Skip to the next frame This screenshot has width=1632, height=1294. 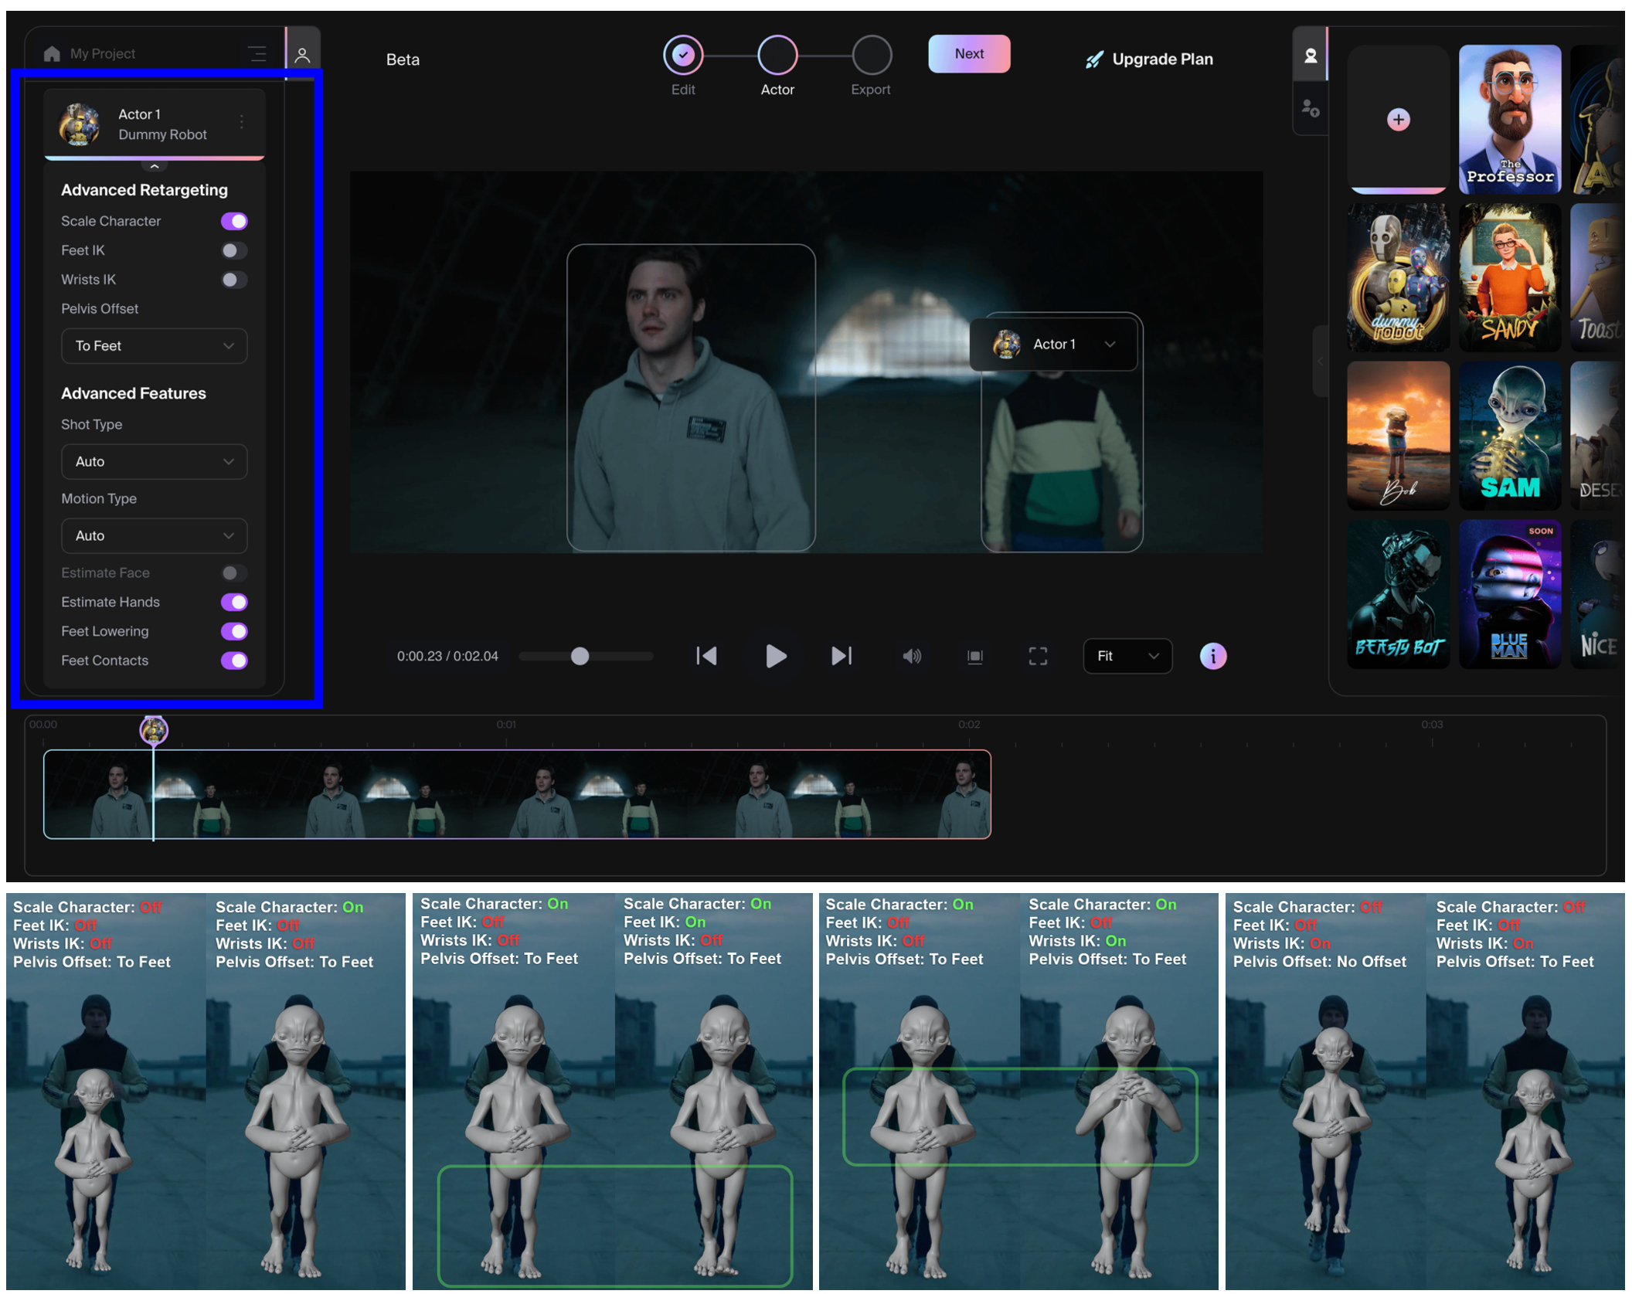coord(841,656)
